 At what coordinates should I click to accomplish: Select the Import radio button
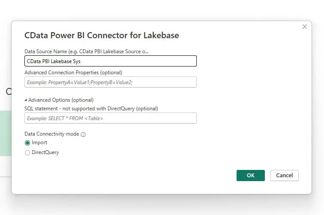(27, 143)
